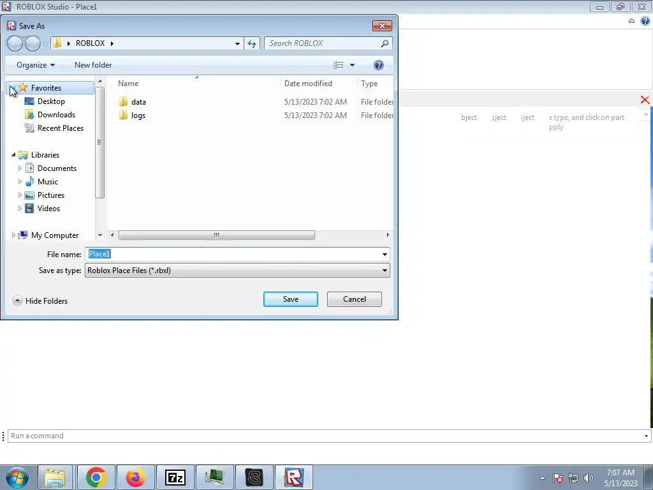Open the File name dropdown arrow
This screenshot has height=490, width=653.
(385, 254)
